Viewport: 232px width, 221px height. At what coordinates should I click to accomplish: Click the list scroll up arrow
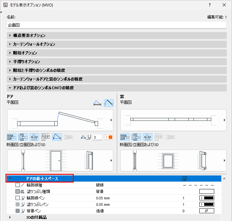click(224, 178)
